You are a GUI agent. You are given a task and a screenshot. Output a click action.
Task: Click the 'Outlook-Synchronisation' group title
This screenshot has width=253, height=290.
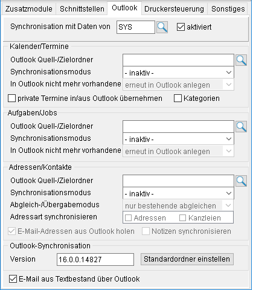point(50,246)
